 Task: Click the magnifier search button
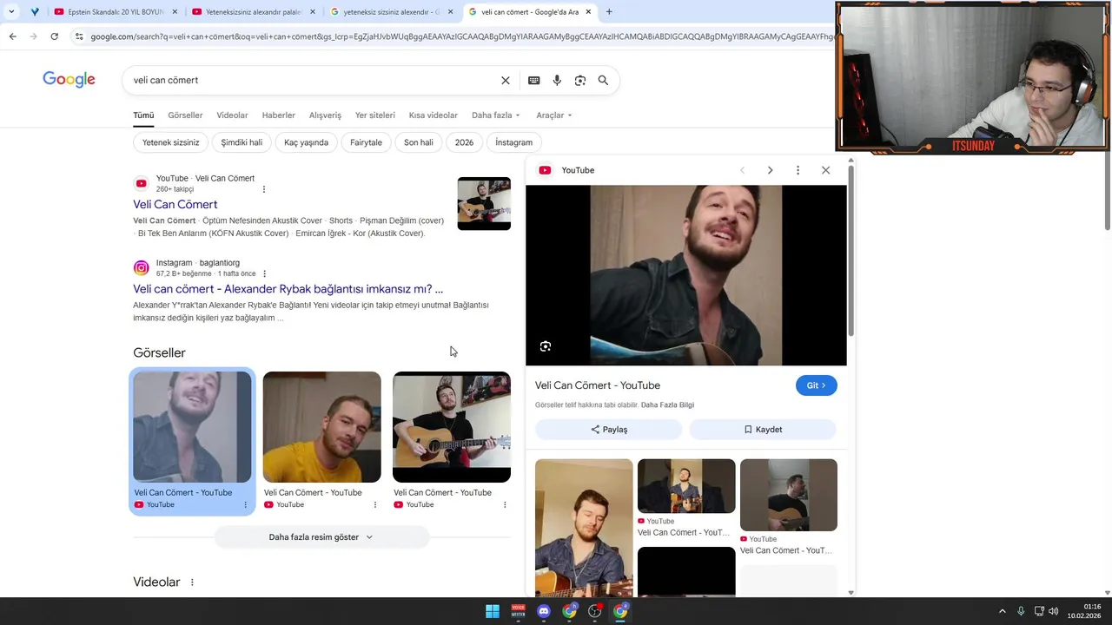point(603,80)
